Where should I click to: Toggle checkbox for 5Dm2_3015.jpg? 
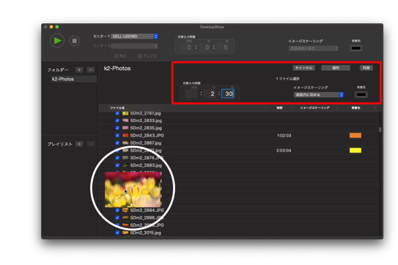pos(117,233)
